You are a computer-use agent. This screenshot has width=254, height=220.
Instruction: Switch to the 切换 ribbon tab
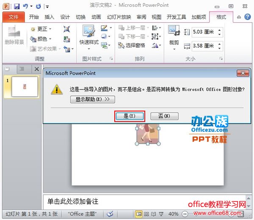point(81,17)
